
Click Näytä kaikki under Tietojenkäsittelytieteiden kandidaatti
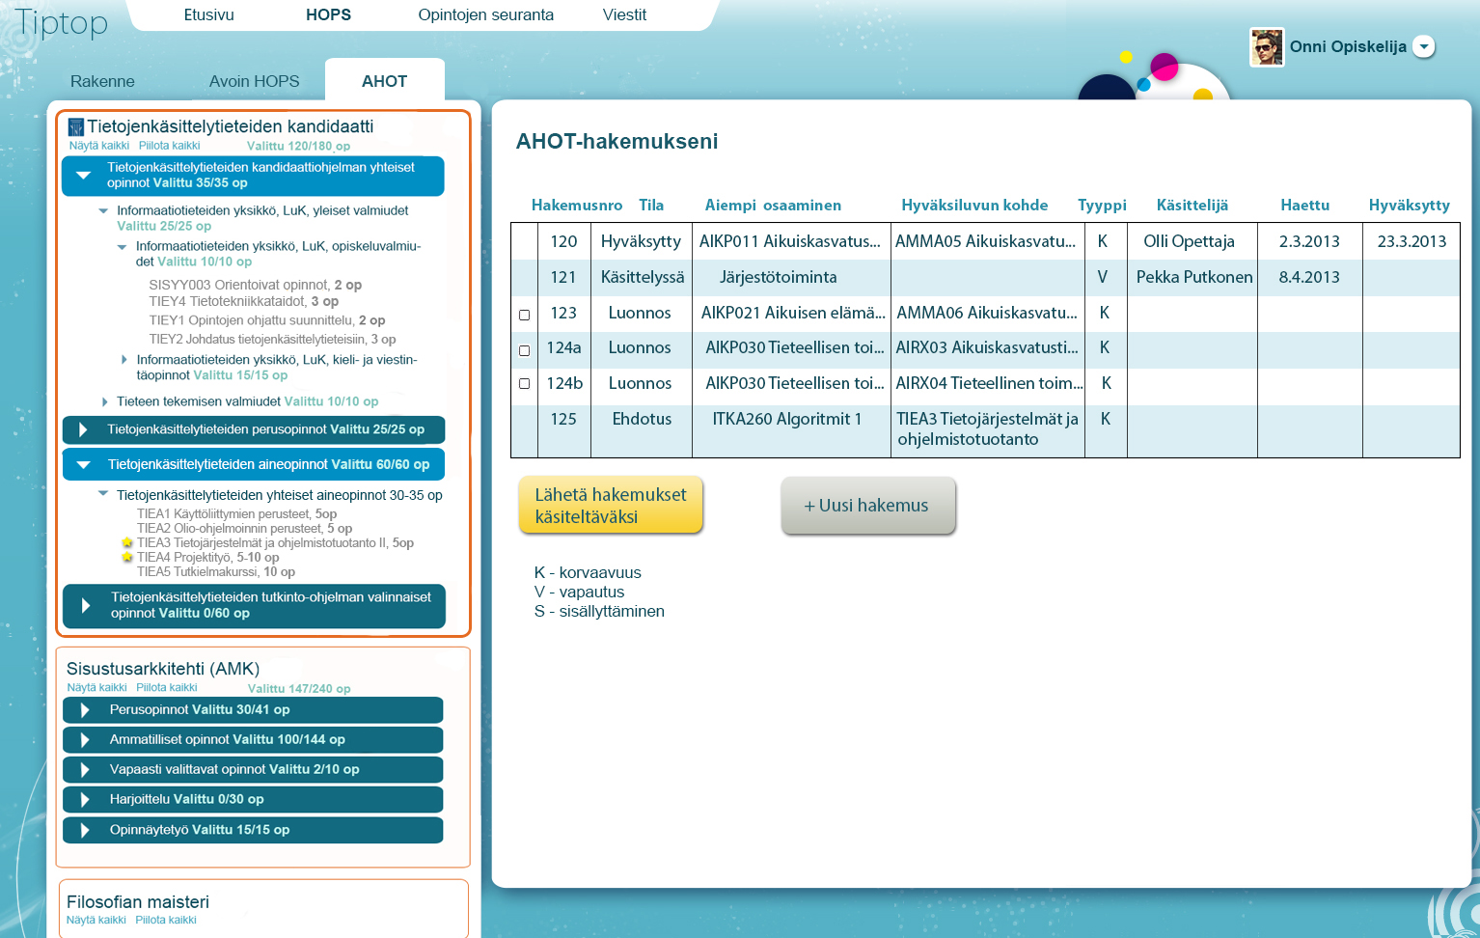coord(99,146)
